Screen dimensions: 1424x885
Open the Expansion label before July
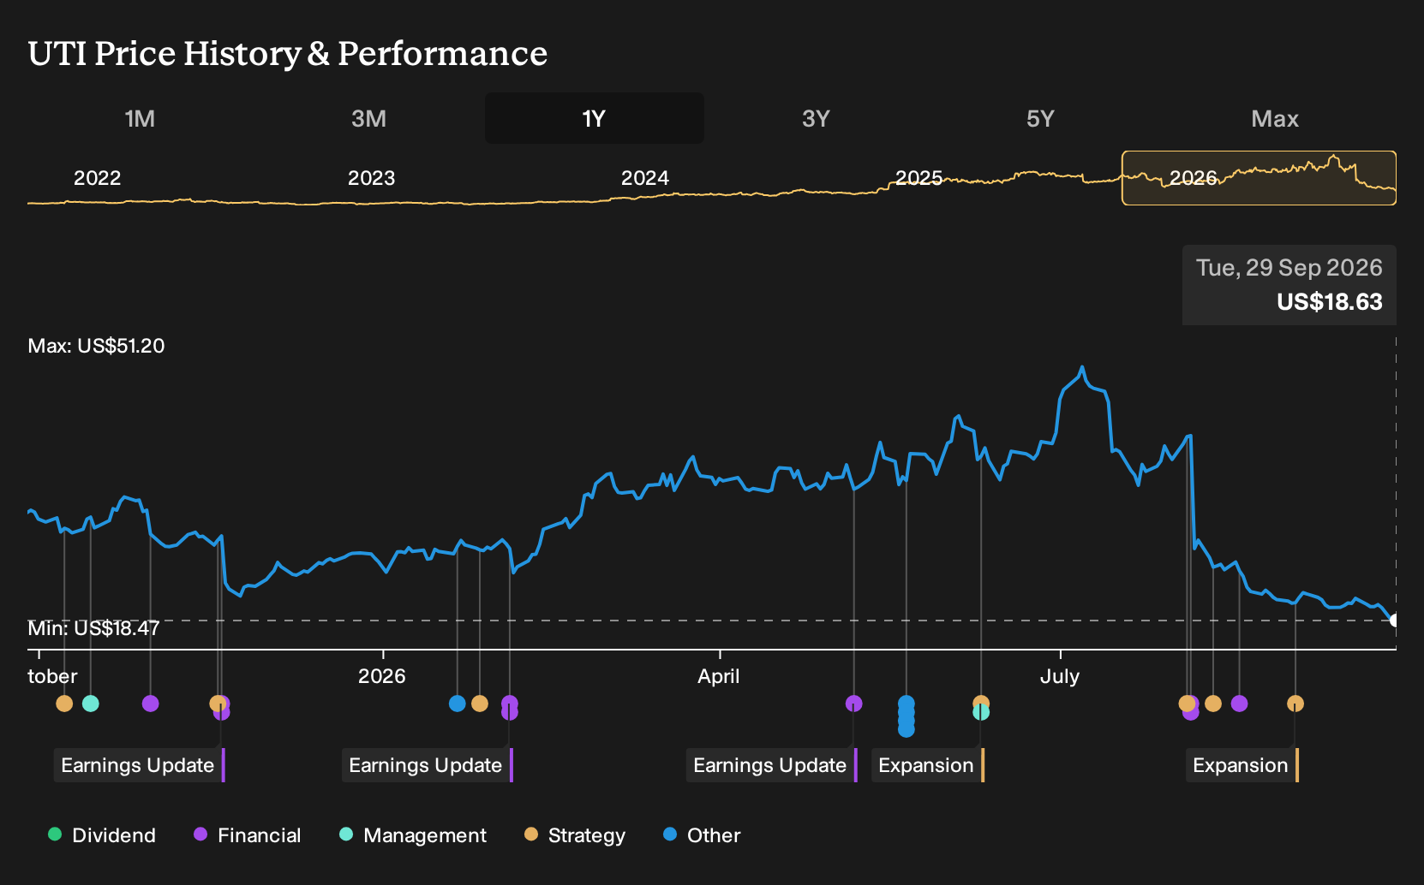point(928,765)
